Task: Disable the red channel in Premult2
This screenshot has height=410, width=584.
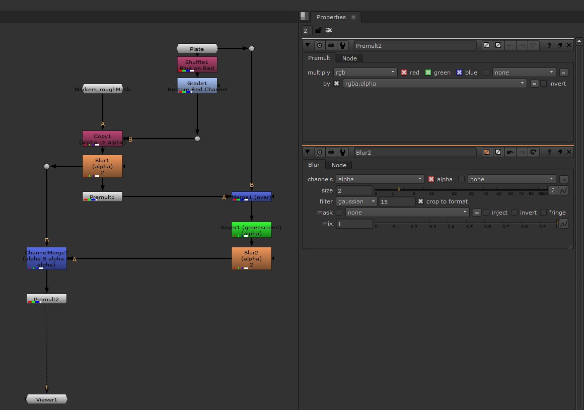Action: pyautogui.click(x=404, y=73)
